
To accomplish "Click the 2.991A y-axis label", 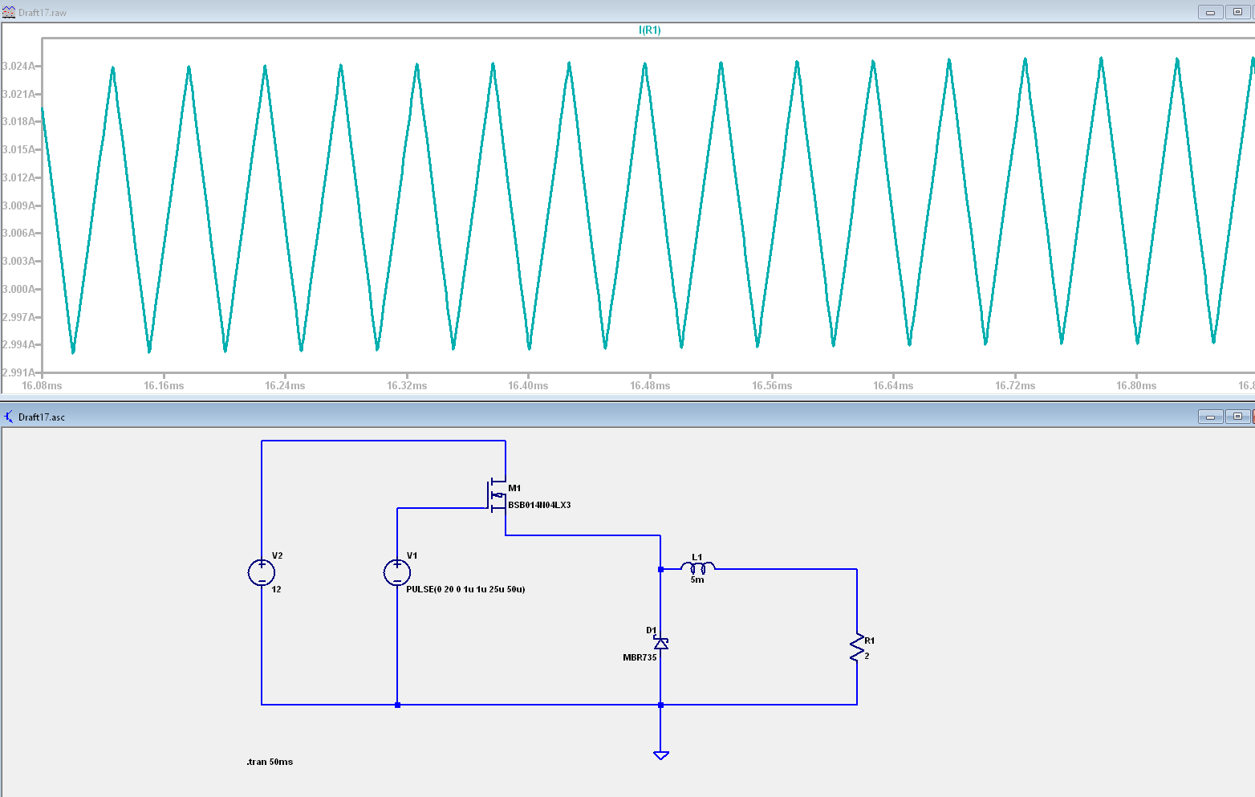I will [x=18, y=372].
